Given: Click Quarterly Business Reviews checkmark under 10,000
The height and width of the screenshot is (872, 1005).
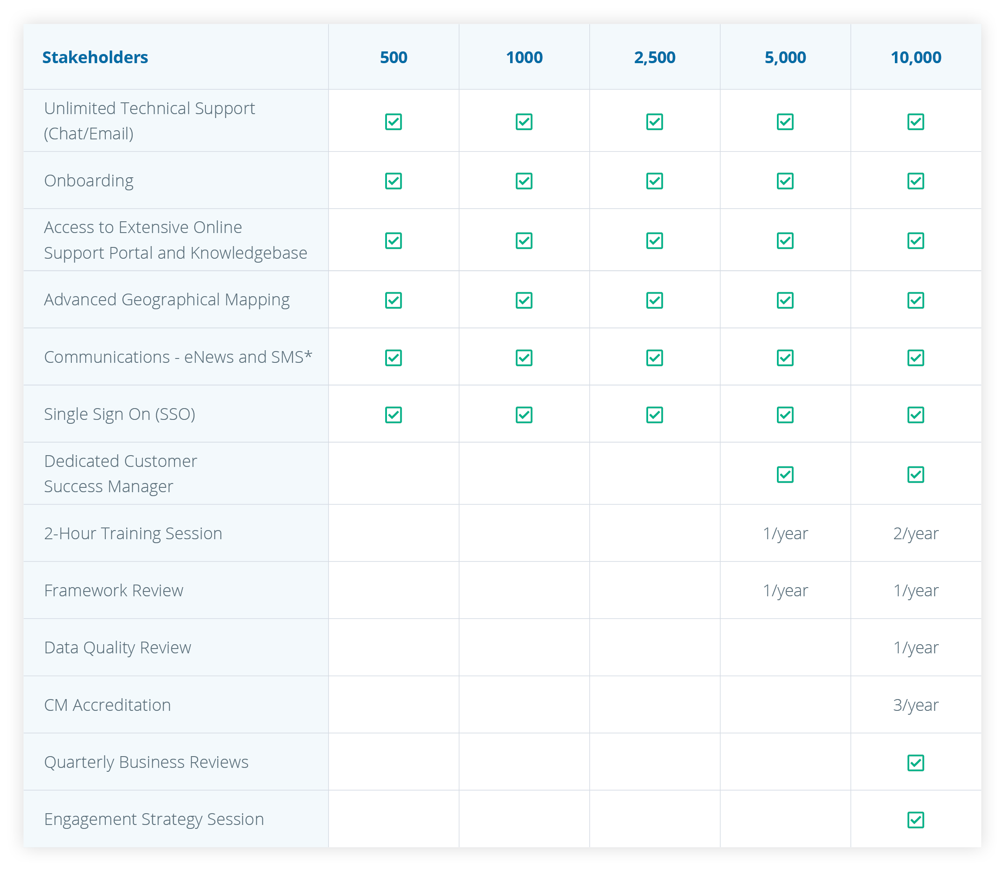Looking at the screenshot, I should (x=915, y=763).
